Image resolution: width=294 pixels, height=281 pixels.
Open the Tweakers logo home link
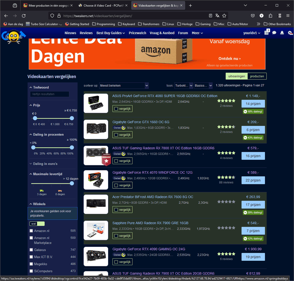coord(14,36)
